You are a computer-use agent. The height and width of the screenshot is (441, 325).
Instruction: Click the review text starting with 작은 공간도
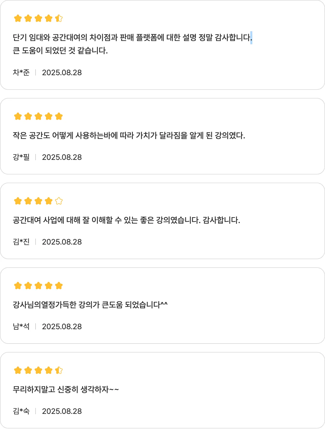tap(129, 136)
